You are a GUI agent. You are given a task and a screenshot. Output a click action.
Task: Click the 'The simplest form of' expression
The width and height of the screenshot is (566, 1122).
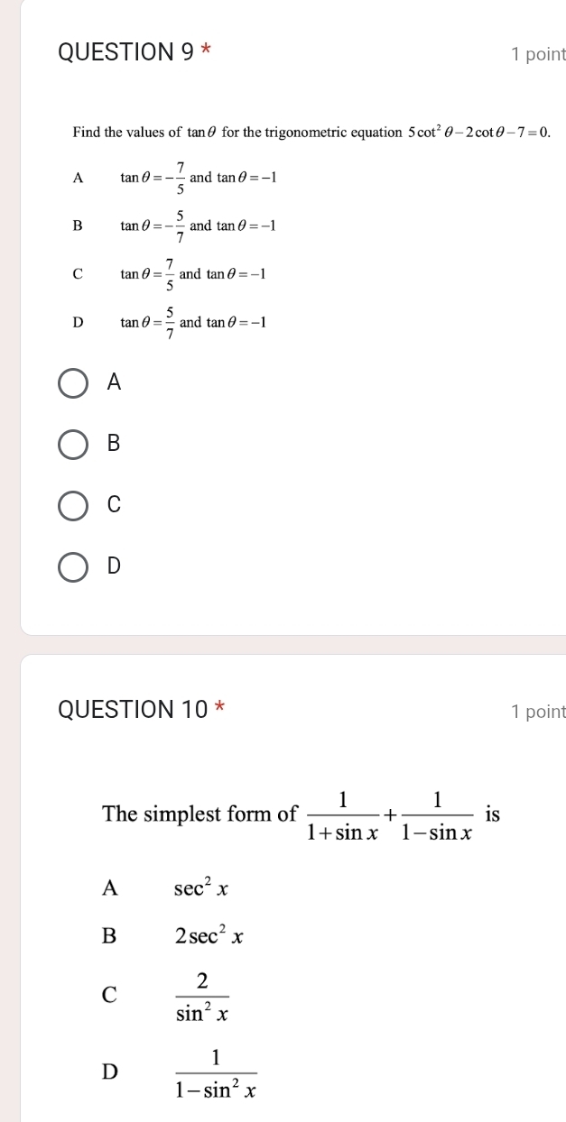point(300,814)
